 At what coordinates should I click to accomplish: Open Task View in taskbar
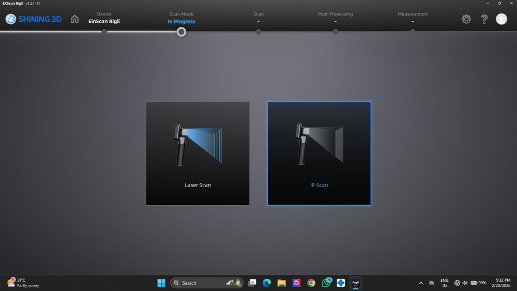[x=252, y=283]
